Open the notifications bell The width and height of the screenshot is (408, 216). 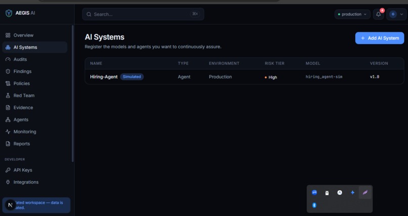click(x=378, y=14)
